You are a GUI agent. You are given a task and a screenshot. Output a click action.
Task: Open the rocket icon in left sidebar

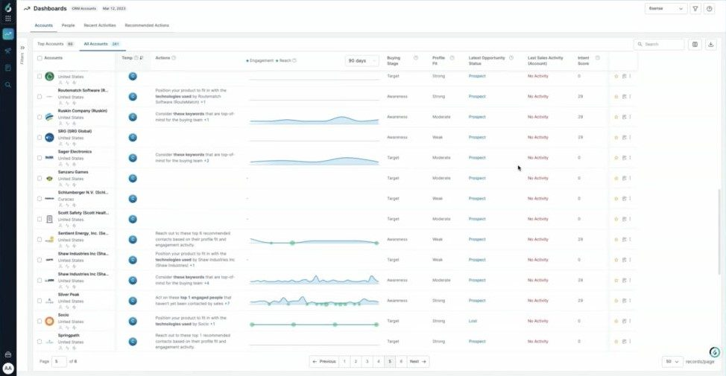(x=8, y=51)
